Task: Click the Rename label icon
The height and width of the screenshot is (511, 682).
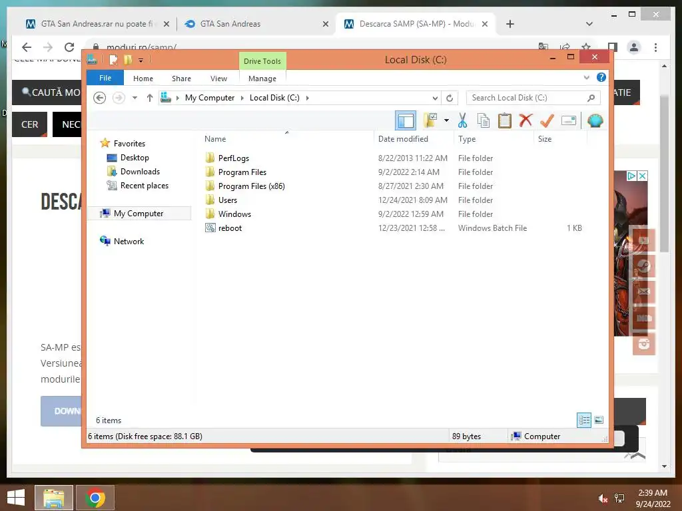Action: click(x=569, y=120)
